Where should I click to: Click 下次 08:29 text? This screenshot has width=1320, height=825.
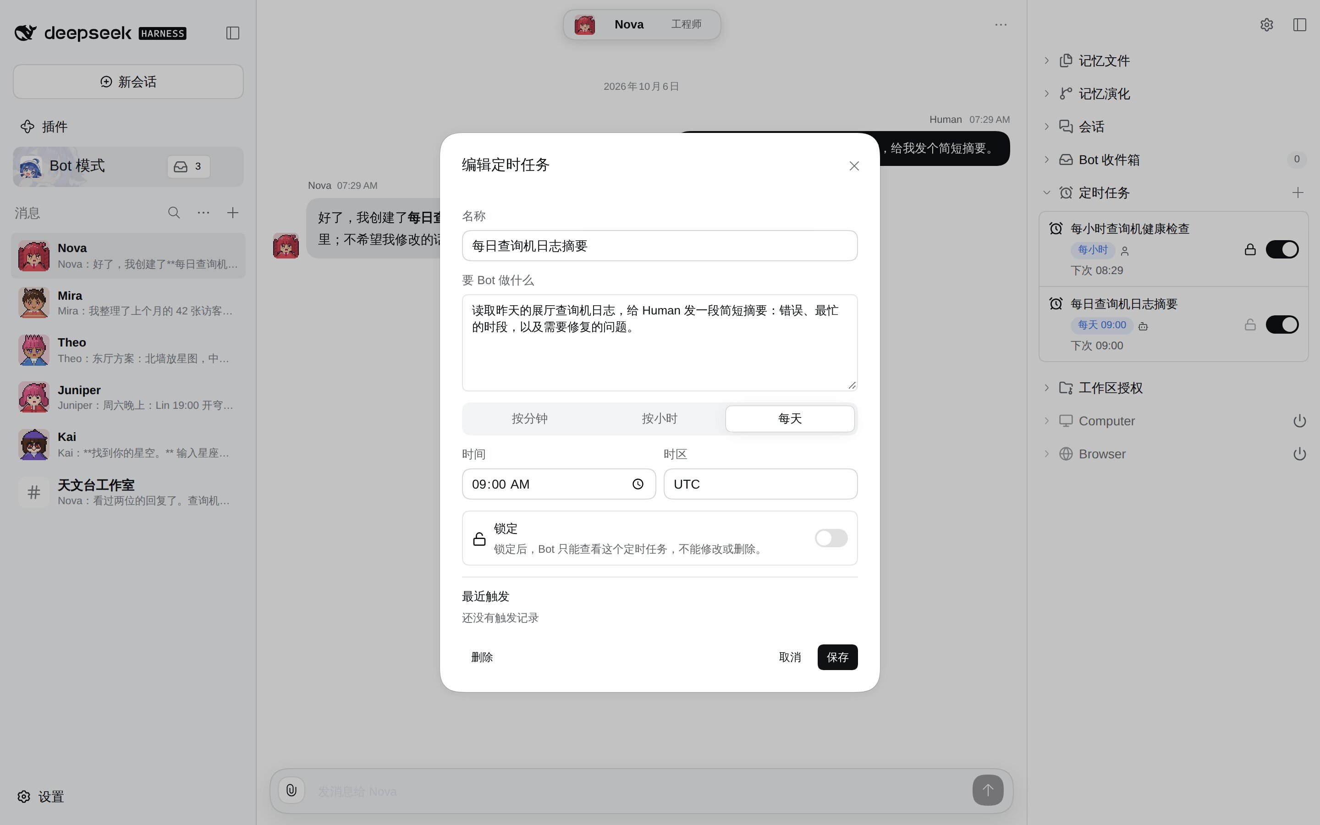pyautogui.click(x=1096, y=270)
